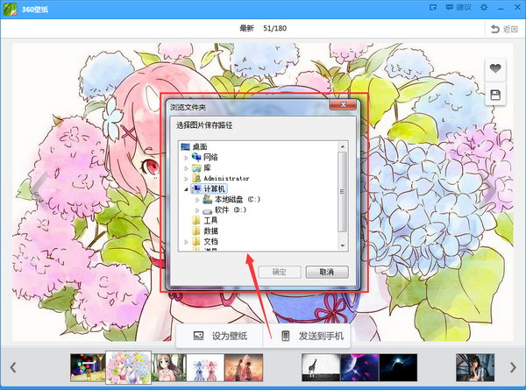Click 发送到手机 button
The image size is (526, 390).
pyautogui.click(x=311, y=337)
